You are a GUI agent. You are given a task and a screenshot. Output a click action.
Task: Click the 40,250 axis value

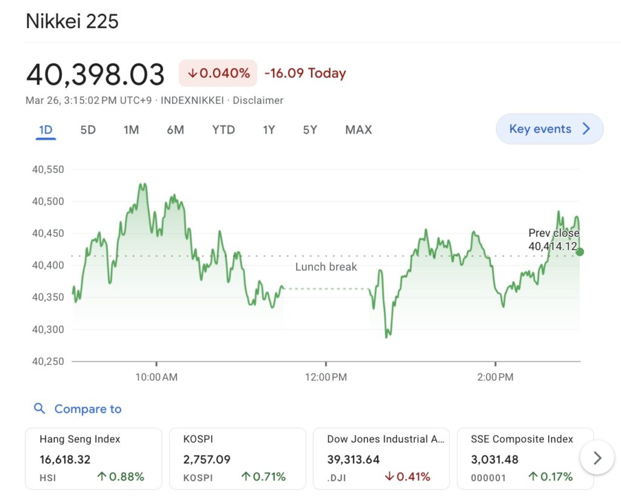pos(48,361)
